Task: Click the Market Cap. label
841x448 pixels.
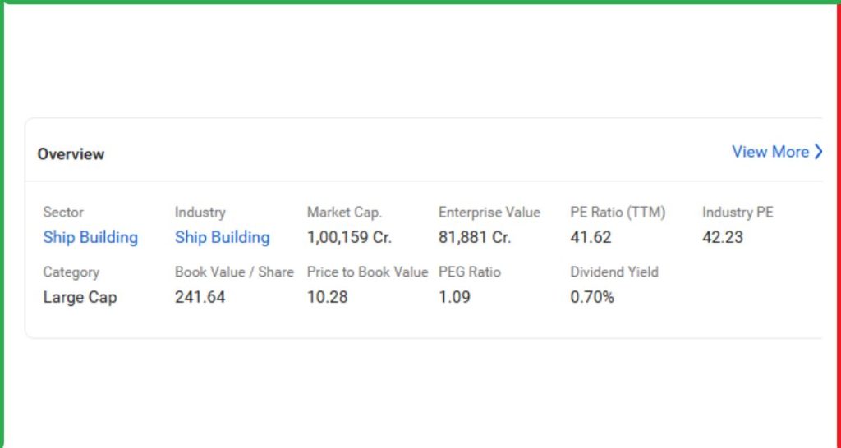Action: coord(344,213)
